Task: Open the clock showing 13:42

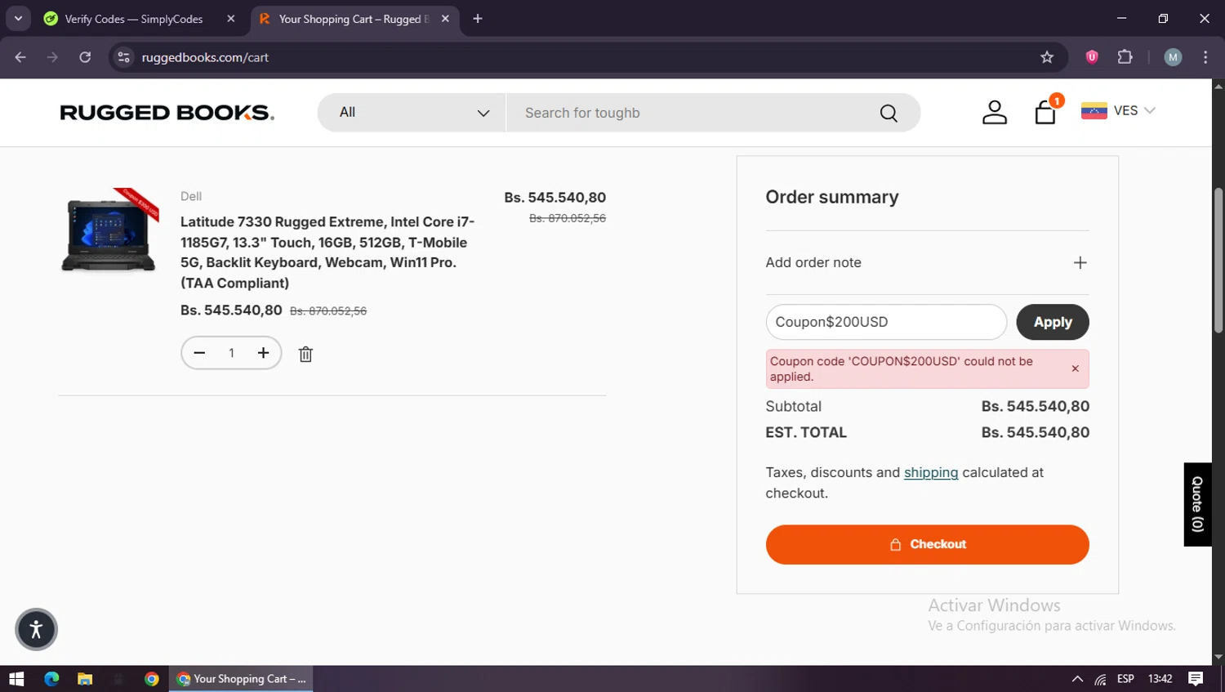Action: click(1160, 679)
